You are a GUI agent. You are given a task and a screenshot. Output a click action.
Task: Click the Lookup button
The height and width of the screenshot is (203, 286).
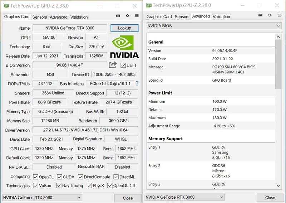pyautogui.click(x=124, y=28)
